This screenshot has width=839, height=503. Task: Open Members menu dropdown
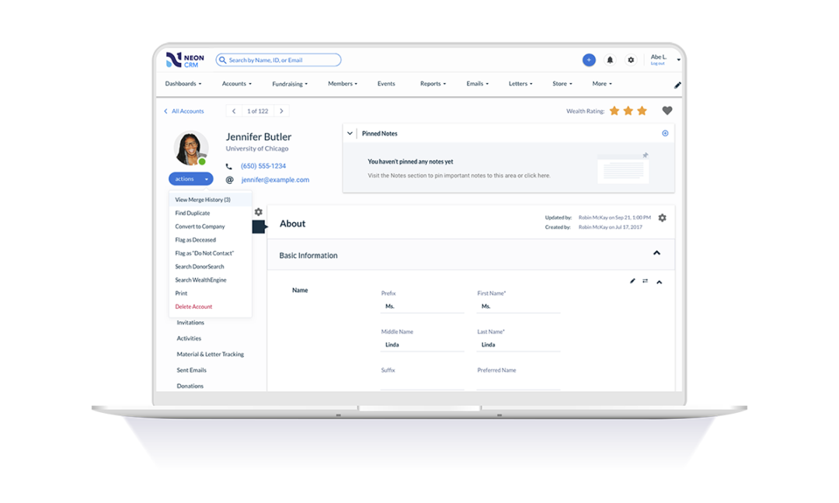(343, 84)
